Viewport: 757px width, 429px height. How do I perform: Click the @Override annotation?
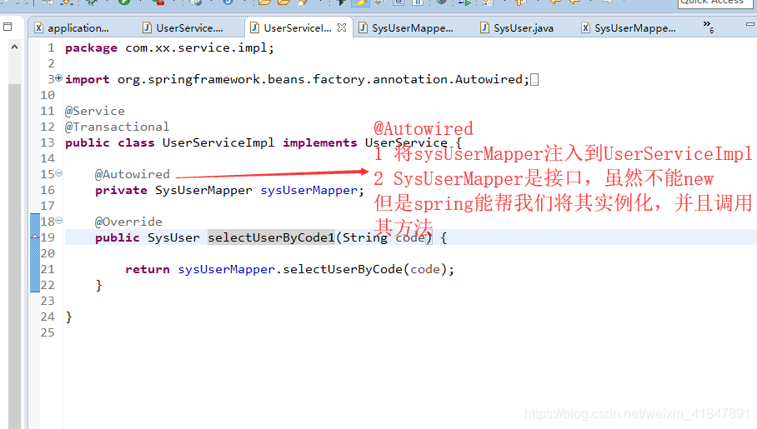tap(128, 222)
